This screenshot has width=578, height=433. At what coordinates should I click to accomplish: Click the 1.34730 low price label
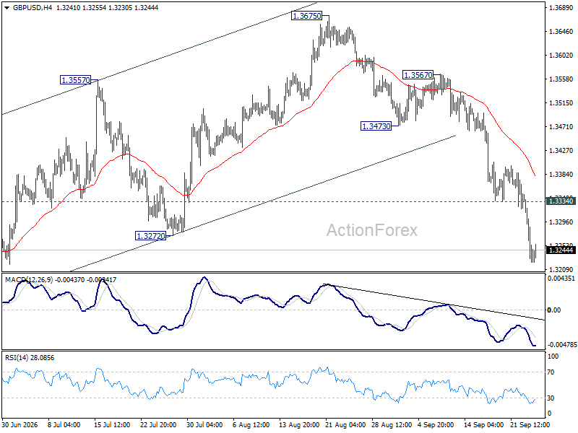click(x=376, y=126)
